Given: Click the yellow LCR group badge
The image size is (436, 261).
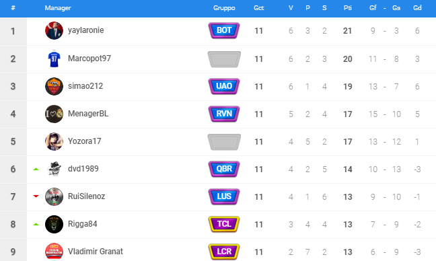Looking at the screenshot, I should coord(224,252).
